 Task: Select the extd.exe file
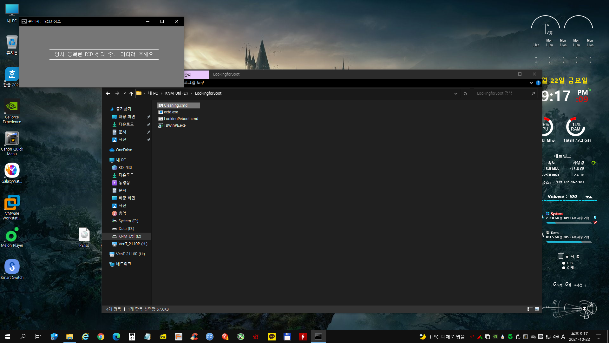168,112
